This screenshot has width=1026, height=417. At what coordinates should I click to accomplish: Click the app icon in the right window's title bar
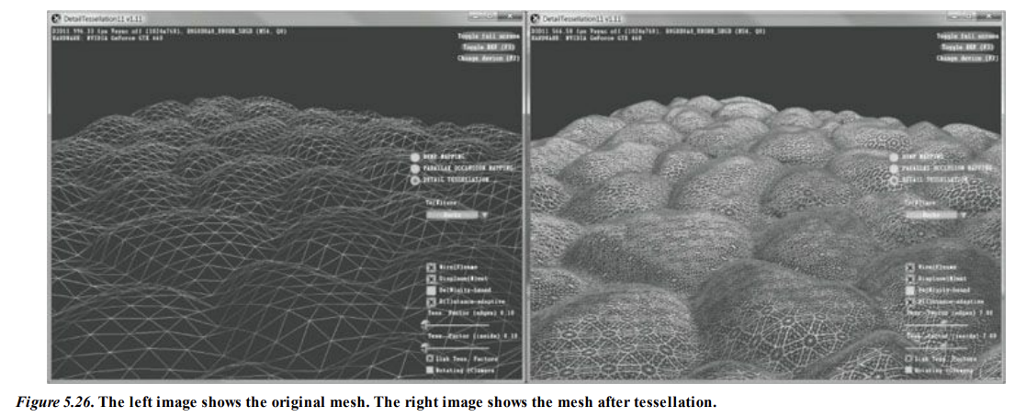(x=536, y=19)
